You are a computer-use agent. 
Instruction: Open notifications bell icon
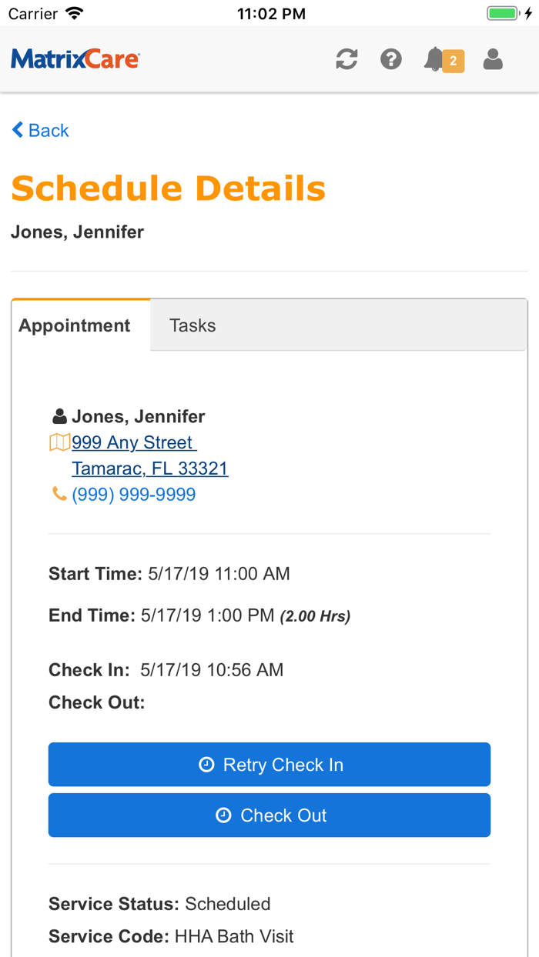click(434, 59)
